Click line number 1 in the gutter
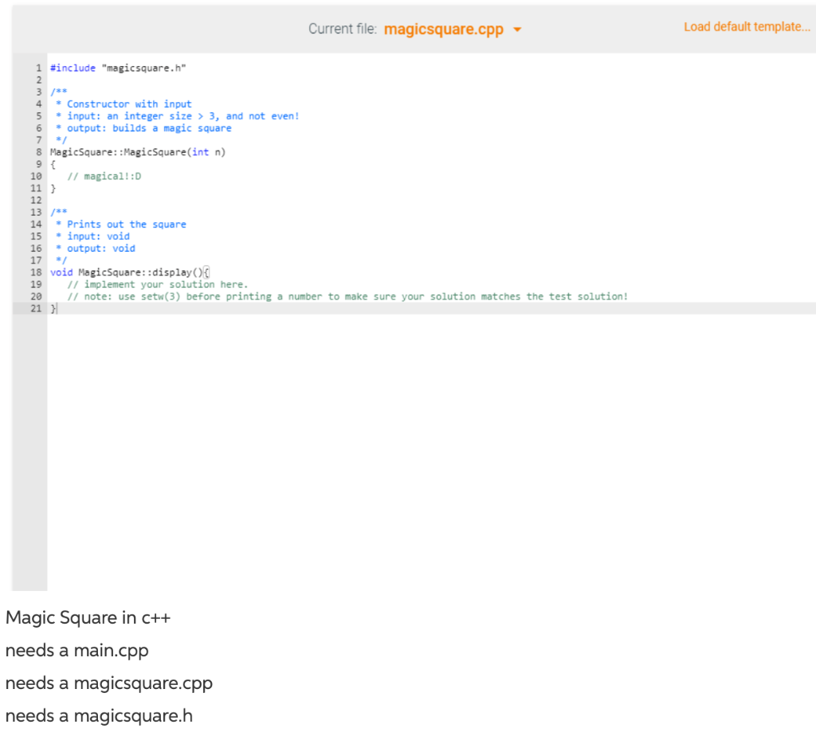The height and width of the screenshot is (736, 816). (38, 68)
